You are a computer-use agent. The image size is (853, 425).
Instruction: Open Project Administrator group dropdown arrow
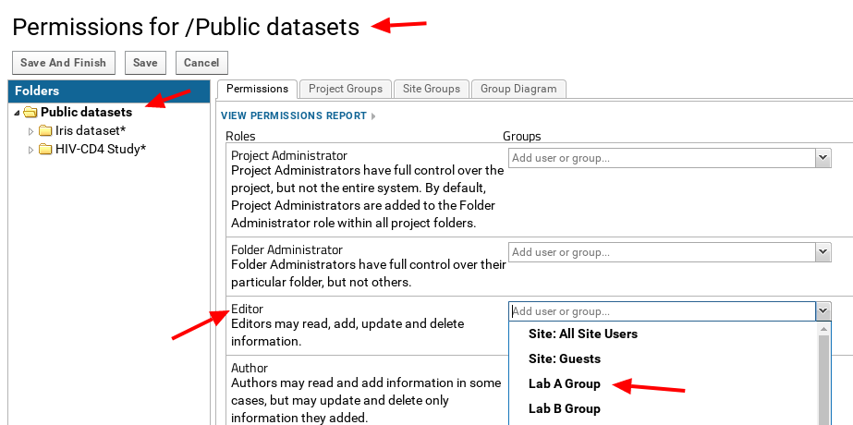(823, 158)
